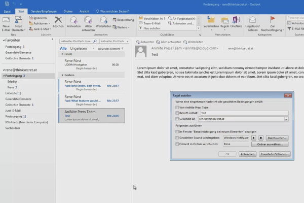Click the Neu erstellen quick step
The height and width of the screenshot is (203, 304).
(149, 28)
